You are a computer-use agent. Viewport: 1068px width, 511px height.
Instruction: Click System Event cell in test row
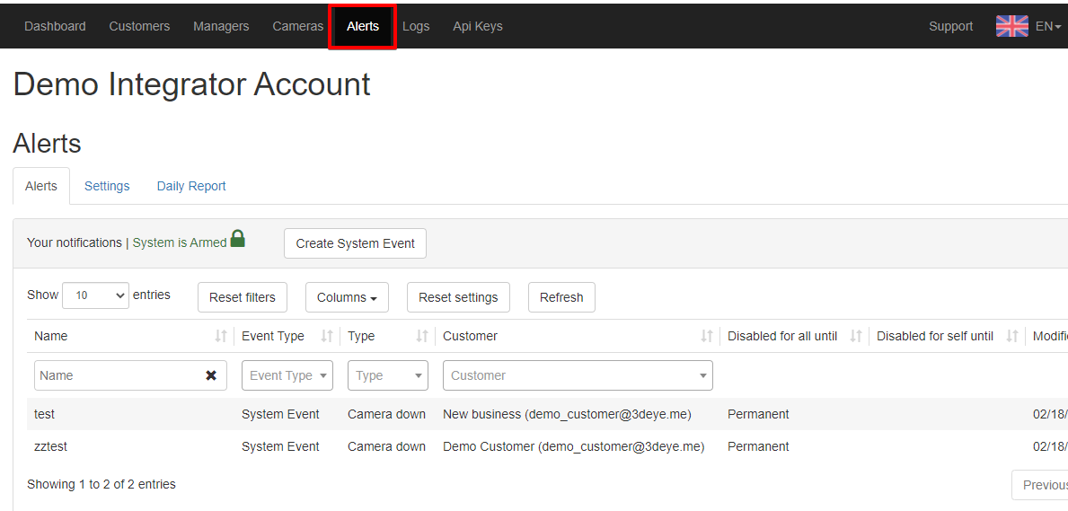280,414
